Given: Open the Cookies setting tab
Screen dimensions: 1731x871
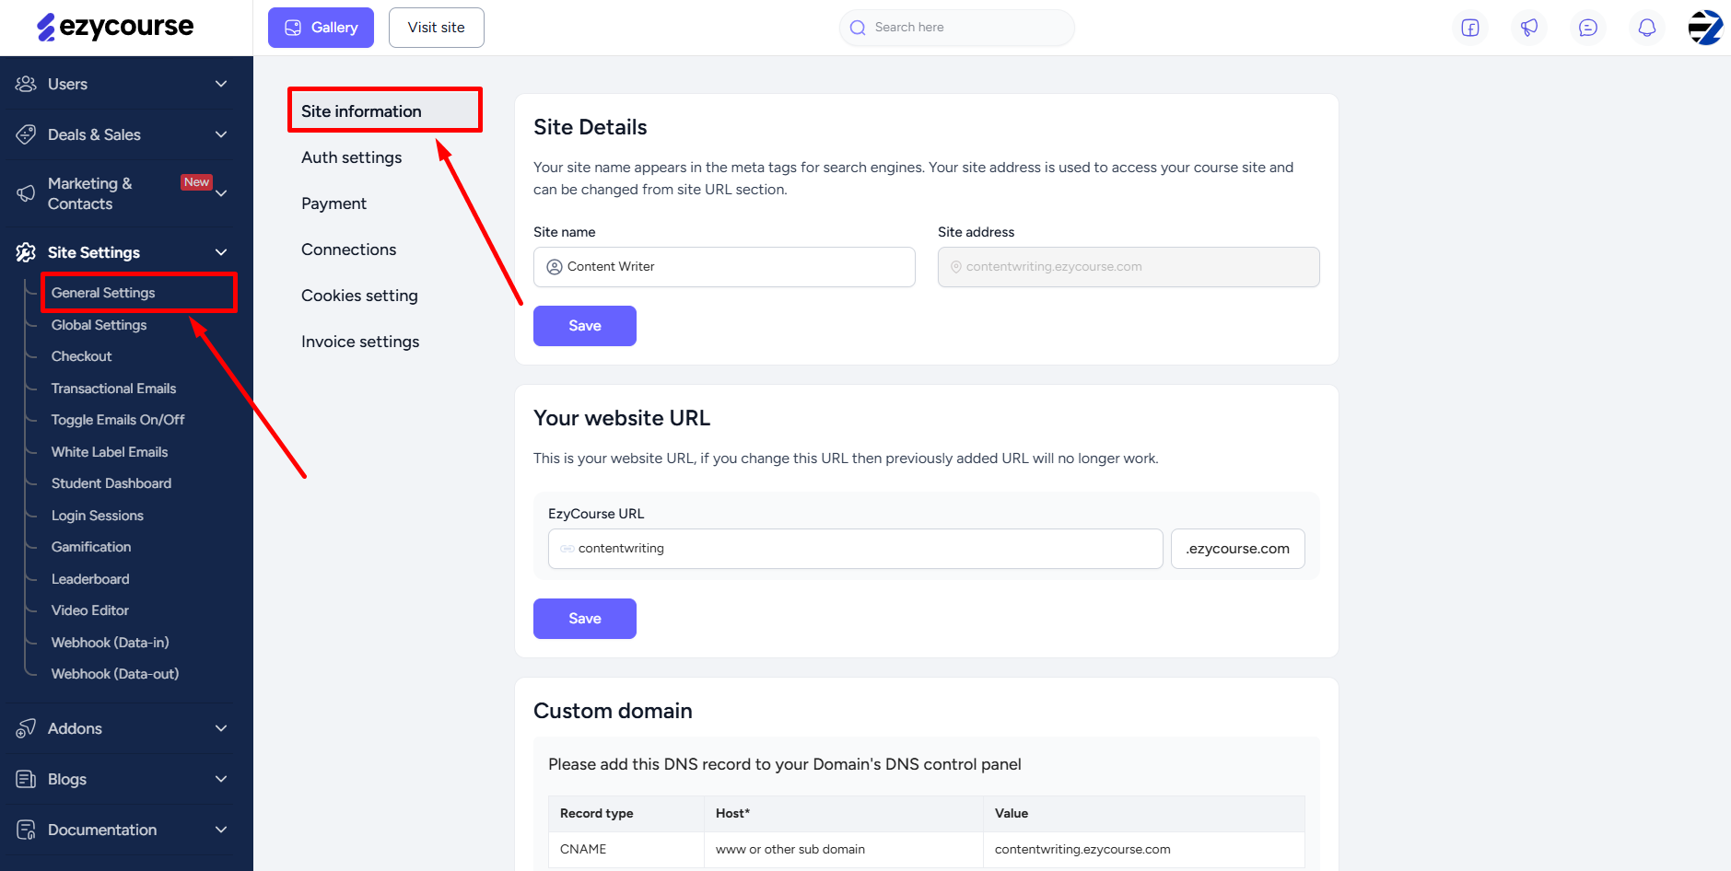Looking at the screenshot, I should 359,296.
